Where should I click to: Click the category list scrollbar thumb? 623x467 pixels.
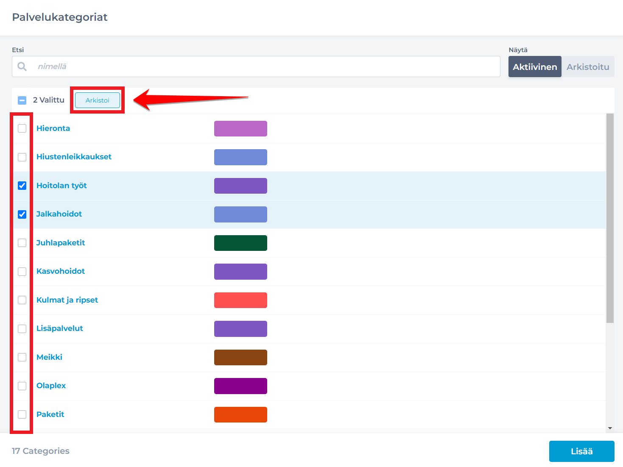(610, 218)
